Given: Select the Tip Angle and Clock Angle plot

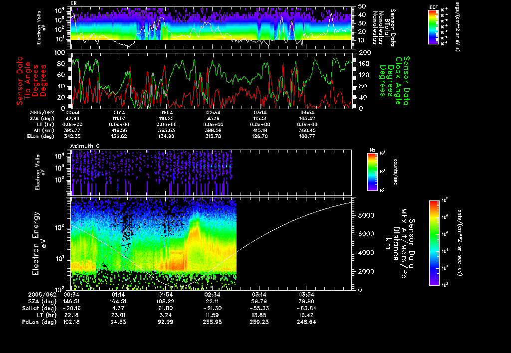Looking at the screenshot, I should tap(212, 80).
